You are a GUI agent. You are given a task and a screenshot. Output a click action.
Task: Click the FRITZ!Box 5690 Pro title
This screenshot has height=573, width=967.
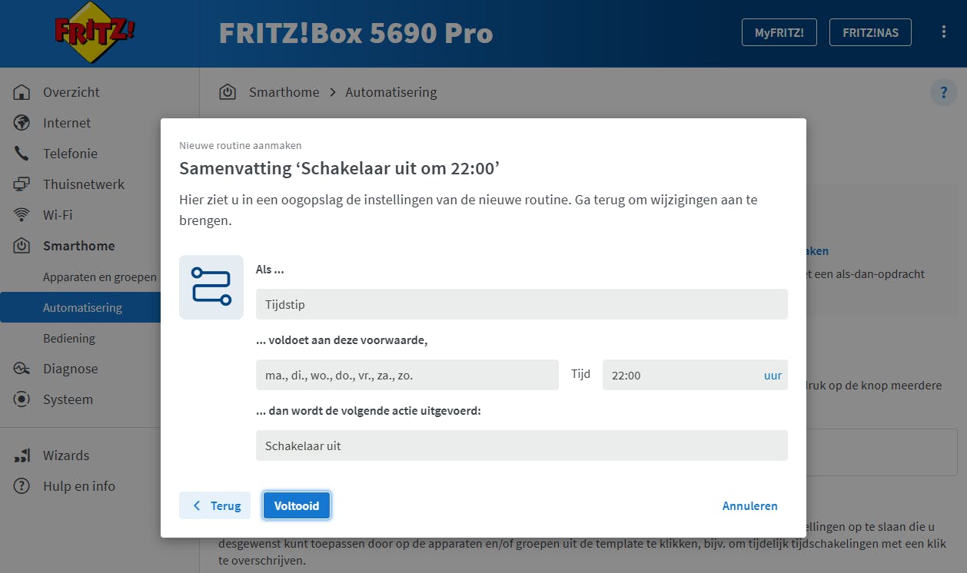tap(356, 33)
